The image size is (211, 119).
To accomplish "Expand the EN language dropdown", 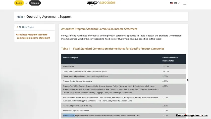I will click(x=177, y=3).
